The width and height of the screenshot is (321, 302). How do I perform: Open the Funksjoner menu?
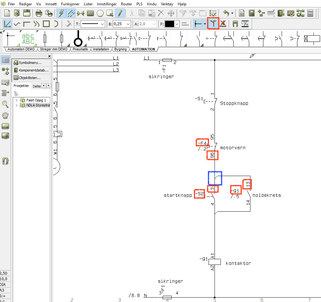70,4
